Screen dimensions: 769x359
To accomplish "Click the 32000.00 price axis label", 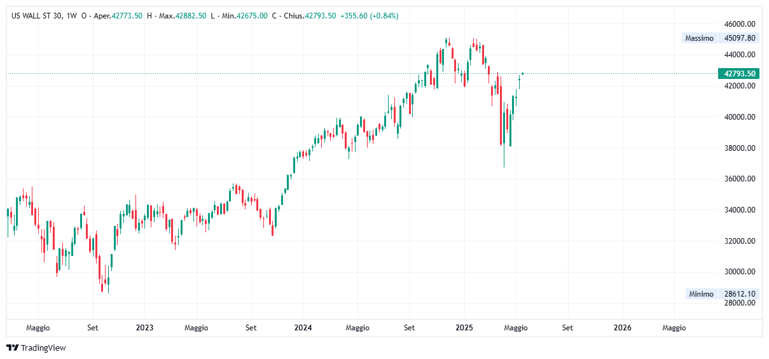I will pos(740,241).
